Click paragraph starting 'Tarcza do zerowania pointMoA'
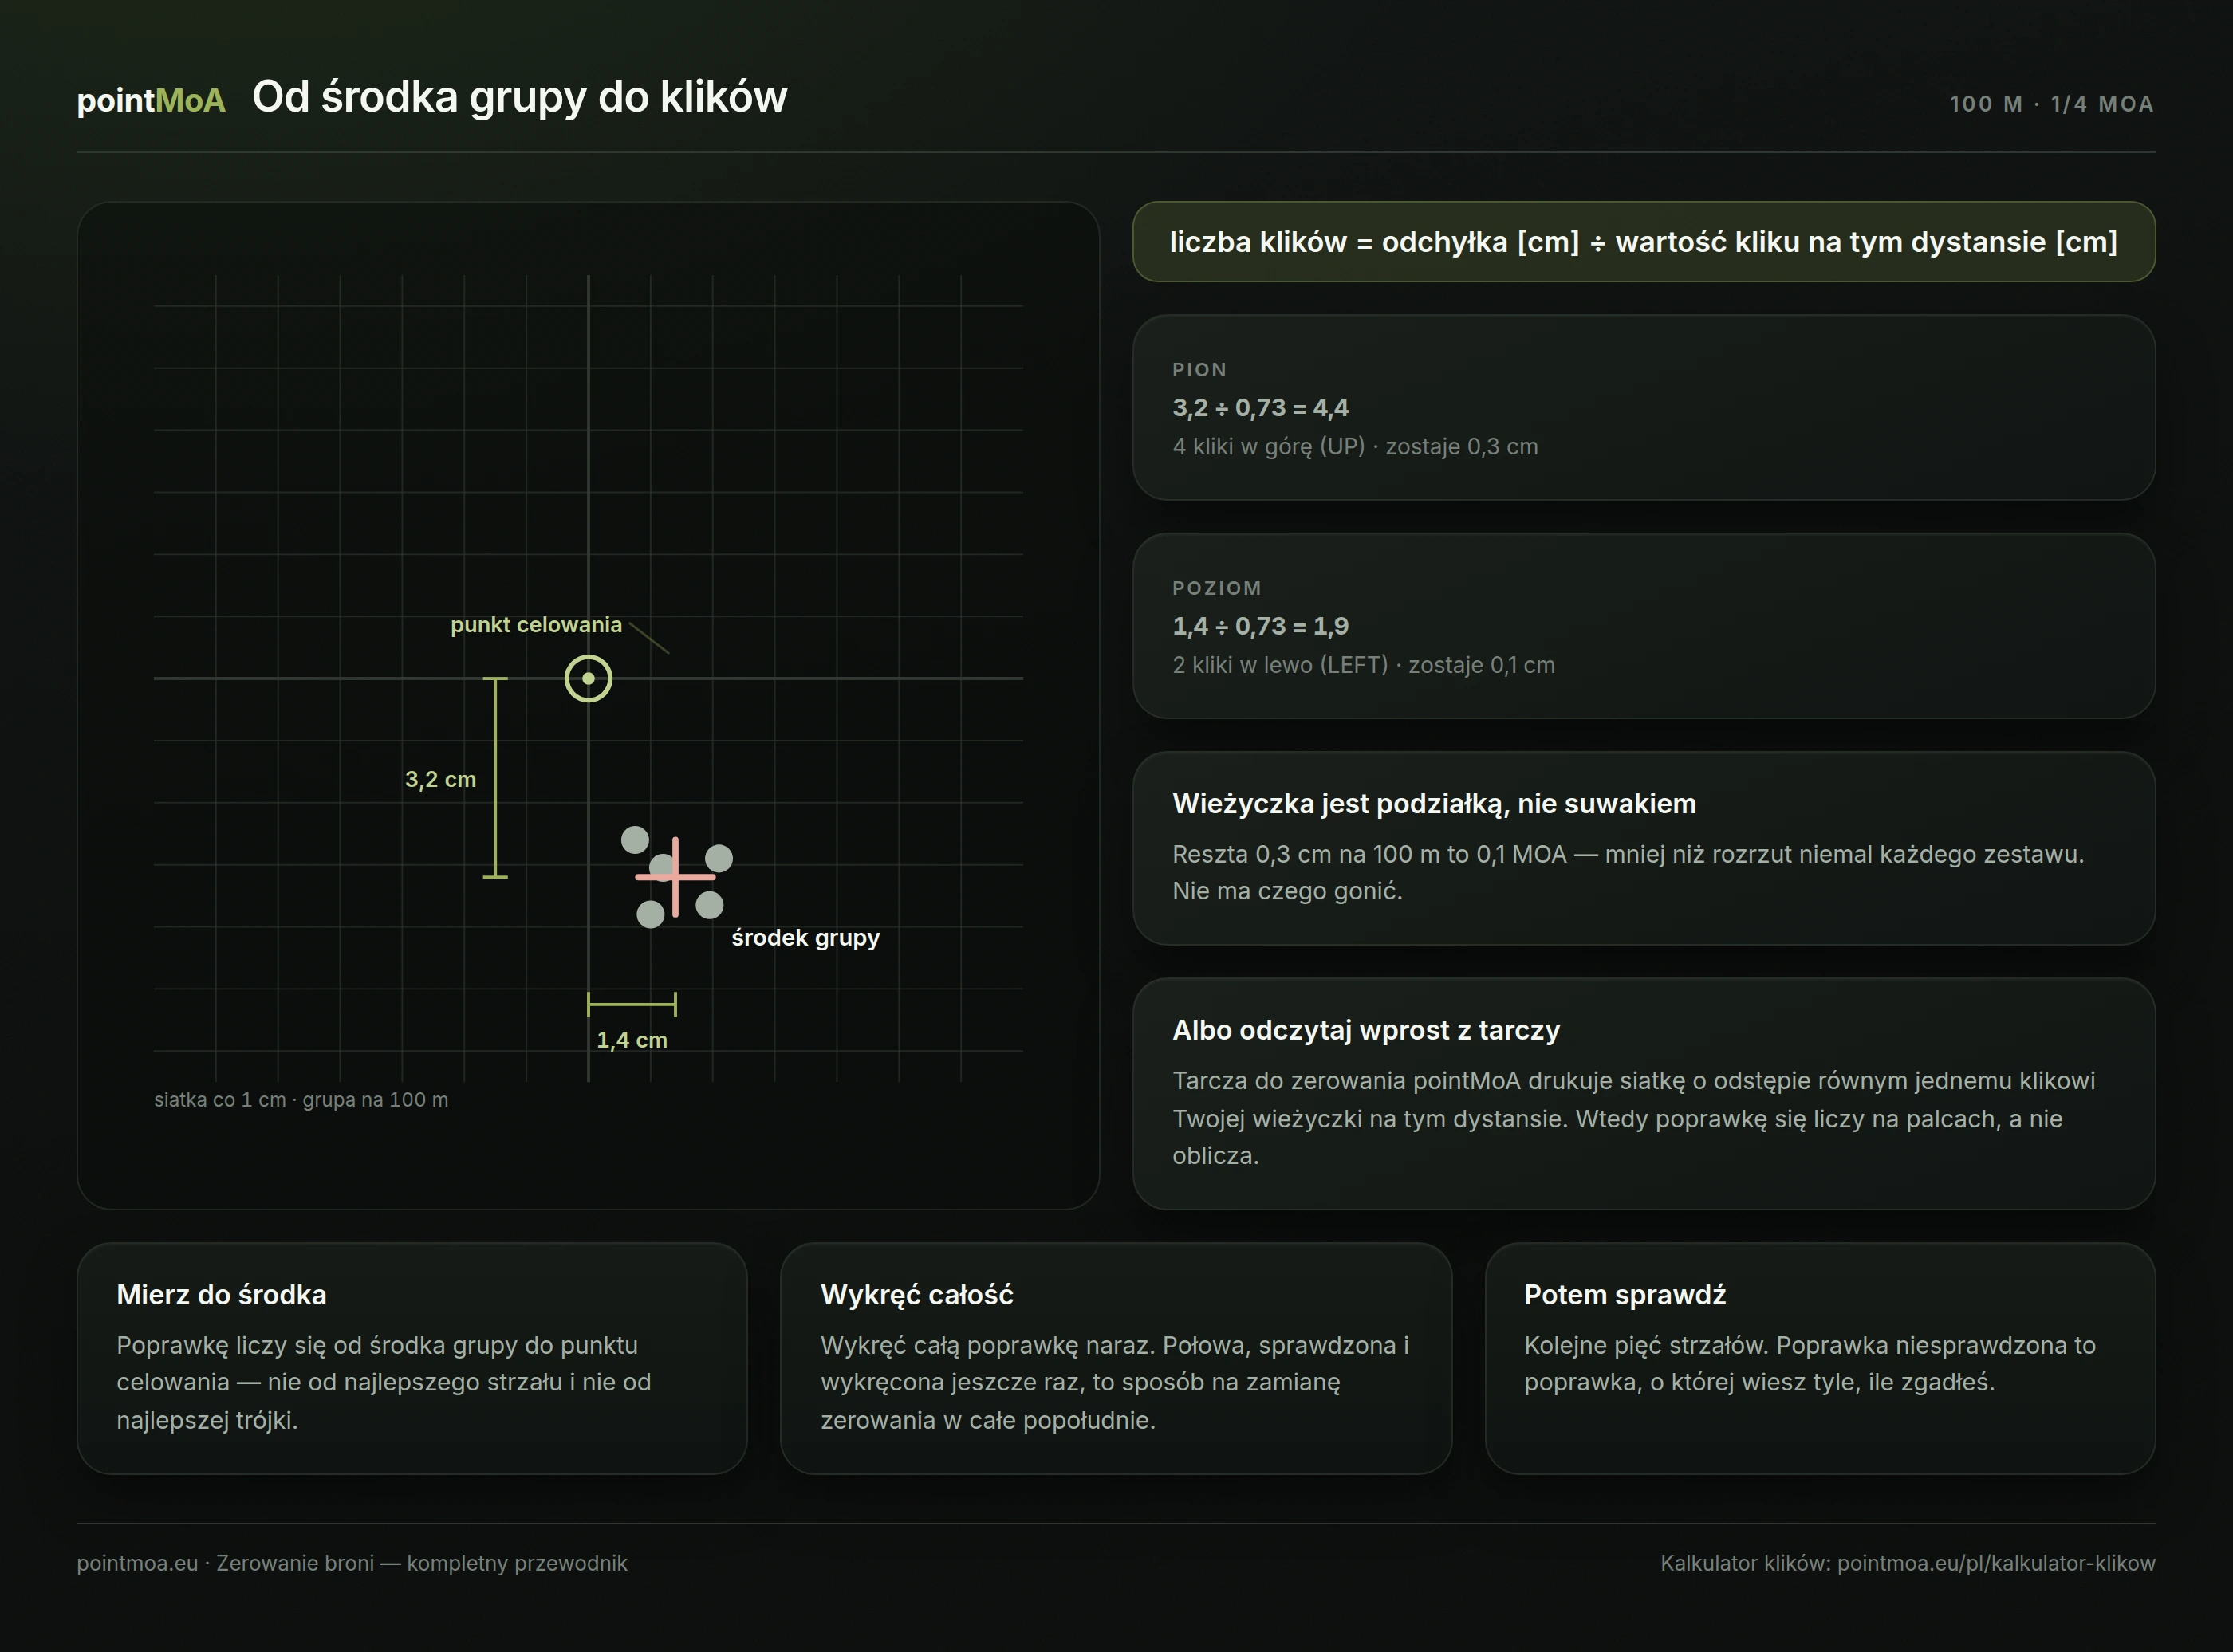The height and width of the screenshot is (1652, 2233). pos(1634,1118)
